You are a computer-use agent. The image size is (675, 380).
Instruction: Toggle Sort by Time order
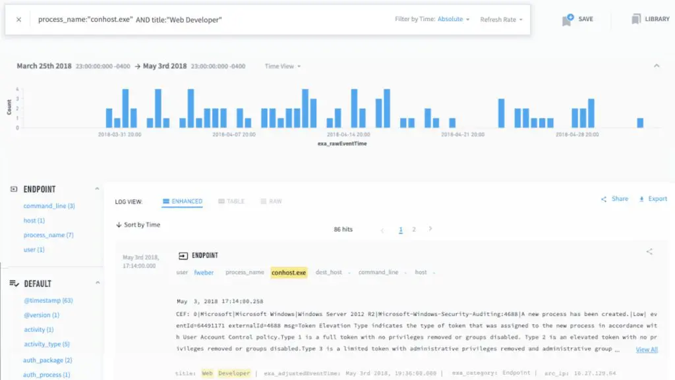[138, 225]
